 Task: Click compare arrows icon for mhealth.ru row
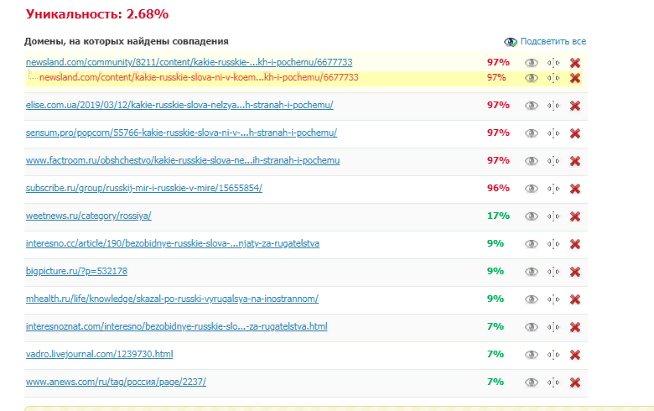tap(553, 299)
